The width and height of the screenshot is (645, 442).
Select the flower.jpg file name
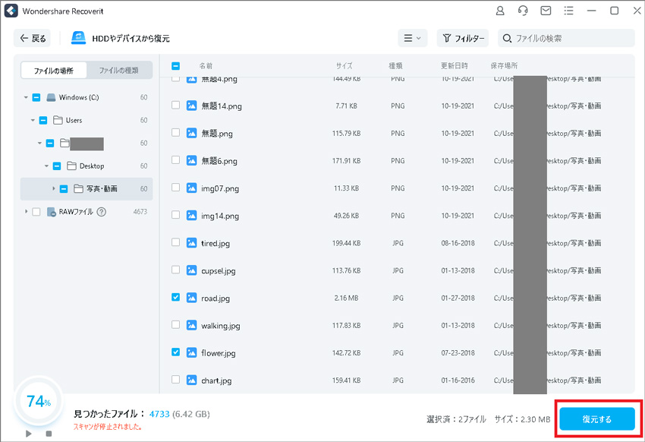[219, 353]
